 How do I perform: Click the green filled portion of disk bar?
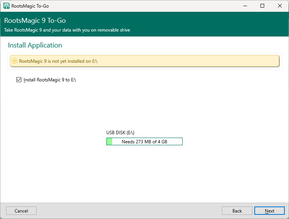(x=109, y=141)
